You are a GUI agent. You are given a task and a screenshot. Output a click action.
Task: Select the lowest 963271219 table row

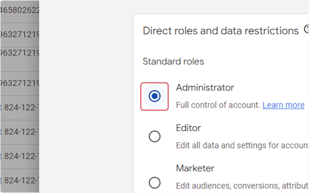[20, 83]
